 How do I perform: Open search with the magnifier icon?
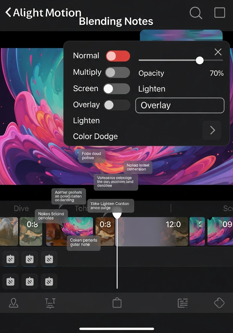coord(196,13)
